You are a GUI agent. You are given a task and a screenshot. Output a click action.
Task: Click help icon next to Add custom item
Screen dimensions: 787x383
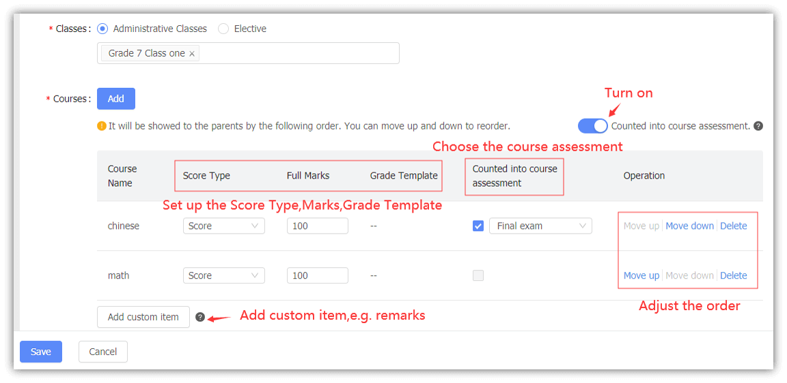tap(200, 317)
